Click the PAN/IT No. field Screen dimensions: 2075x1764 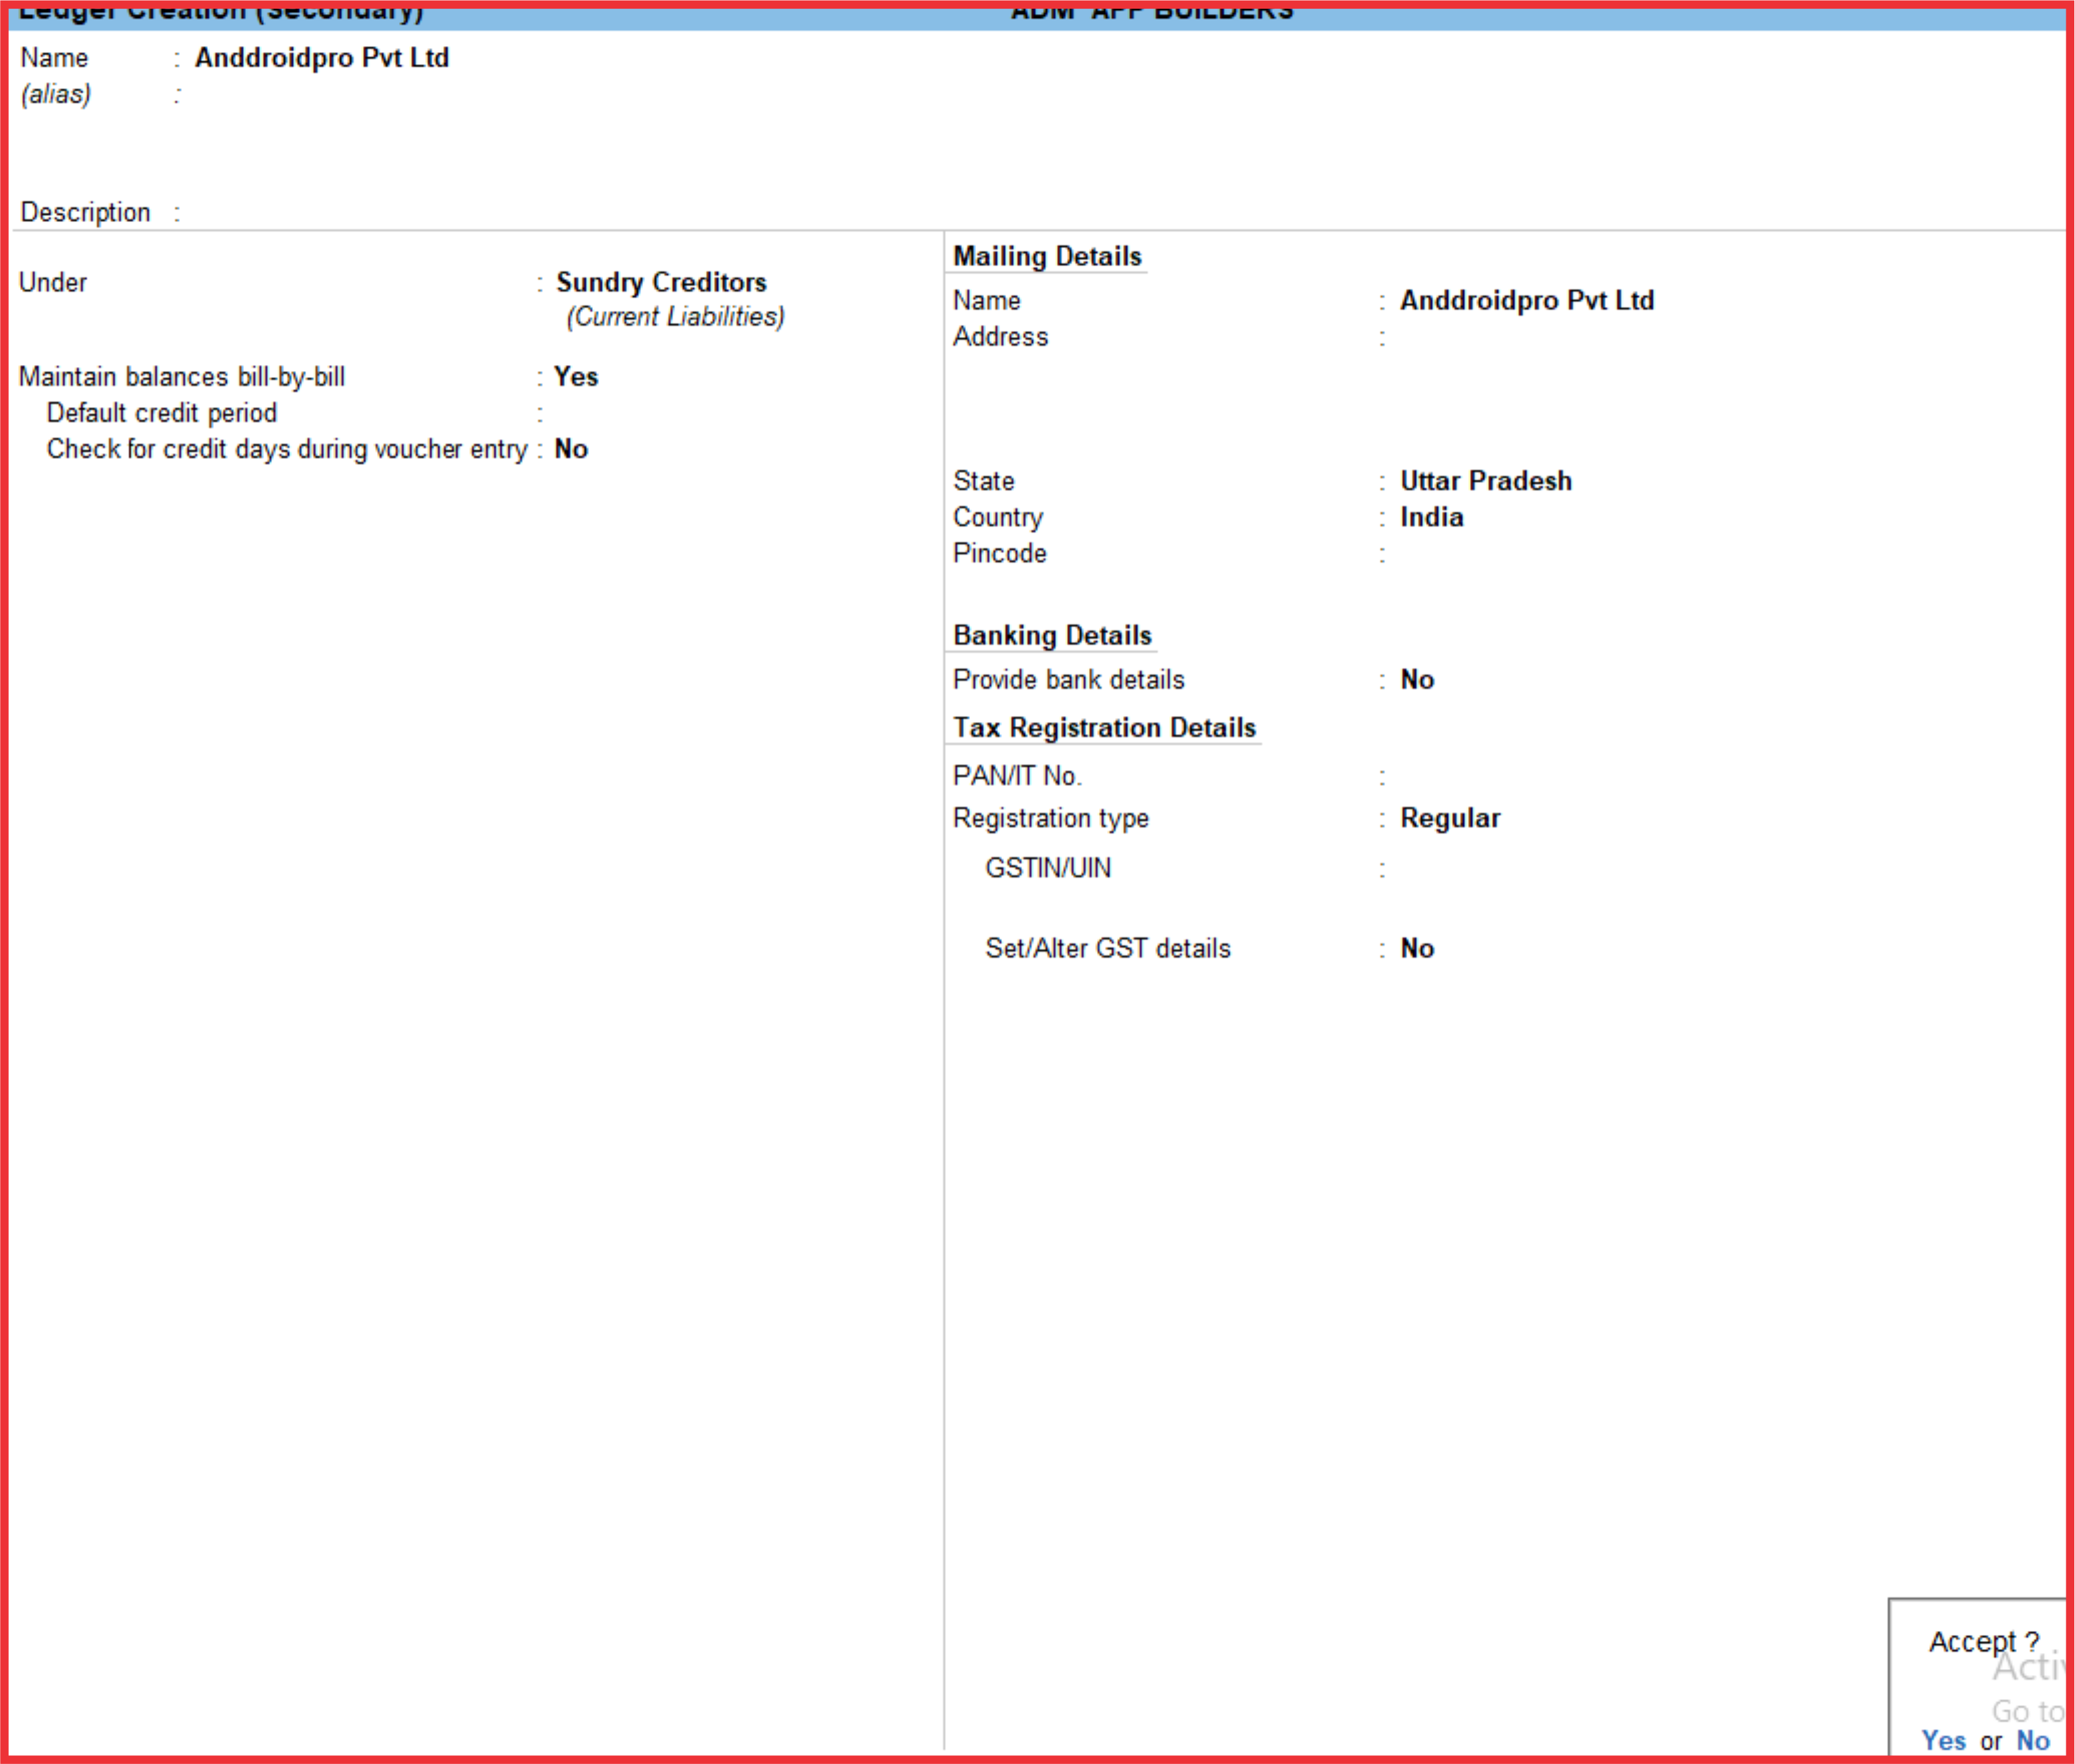pyautogui.click(x=1450, y=776)
